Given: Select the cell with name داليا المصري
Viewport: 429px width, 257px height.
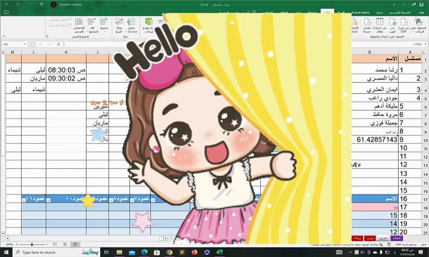Looking at the screenshot, I should click(x=375, y=78).
